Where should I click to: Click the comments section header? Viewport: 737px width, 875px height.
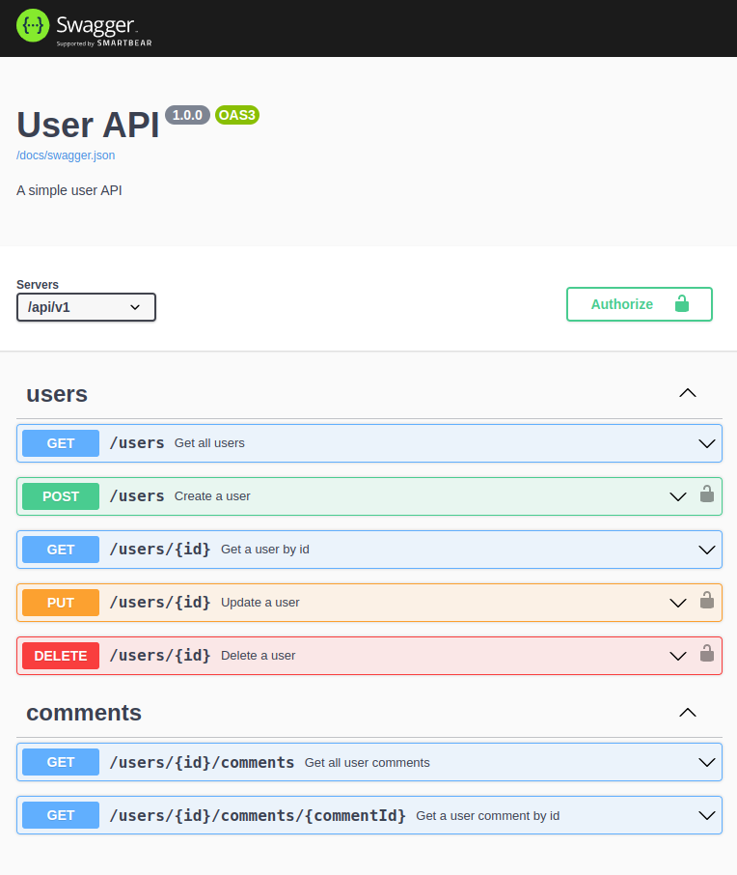coord(83,713)
